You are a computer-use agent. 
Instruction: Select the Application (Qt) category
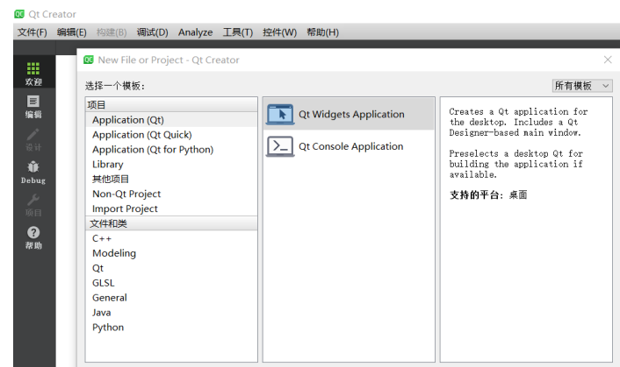pos(171,120)
